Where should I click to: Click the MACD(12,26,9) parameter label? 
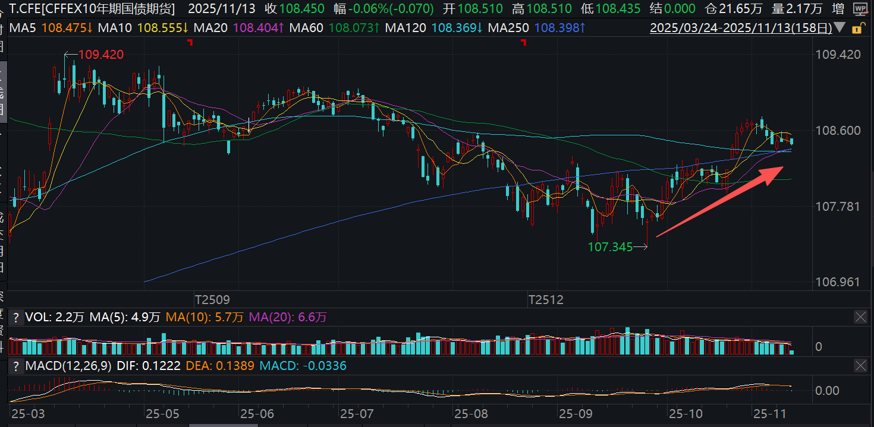[68, 366]
